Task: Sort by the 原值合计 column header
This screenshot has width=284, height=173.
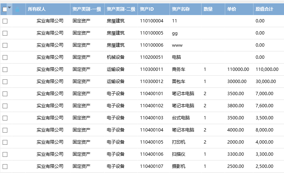Action: point(264,9)
